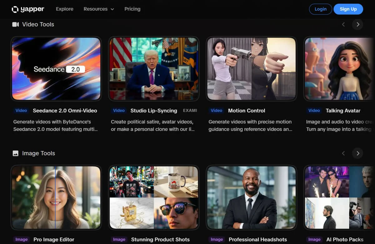Open the Pro Image Editor thumbnail
This screenshot has height=244, width=375.
click(56, 197)
